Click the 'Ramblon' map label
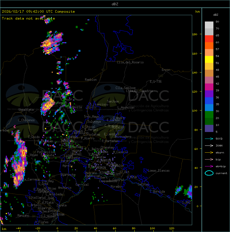Screen dimensions: 230x232 pyautogui.click(x=91, y=80)
